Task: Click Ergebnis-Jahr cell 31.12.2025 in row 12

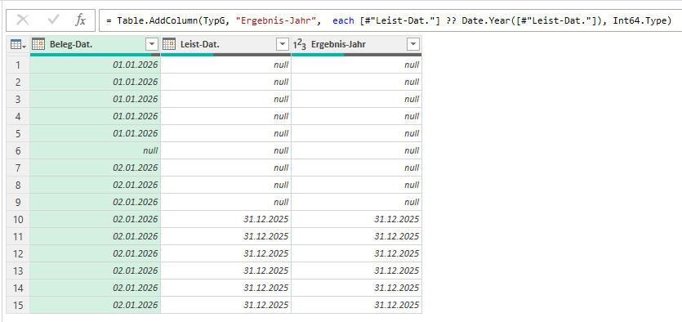Action: click(x=356, y=253)
